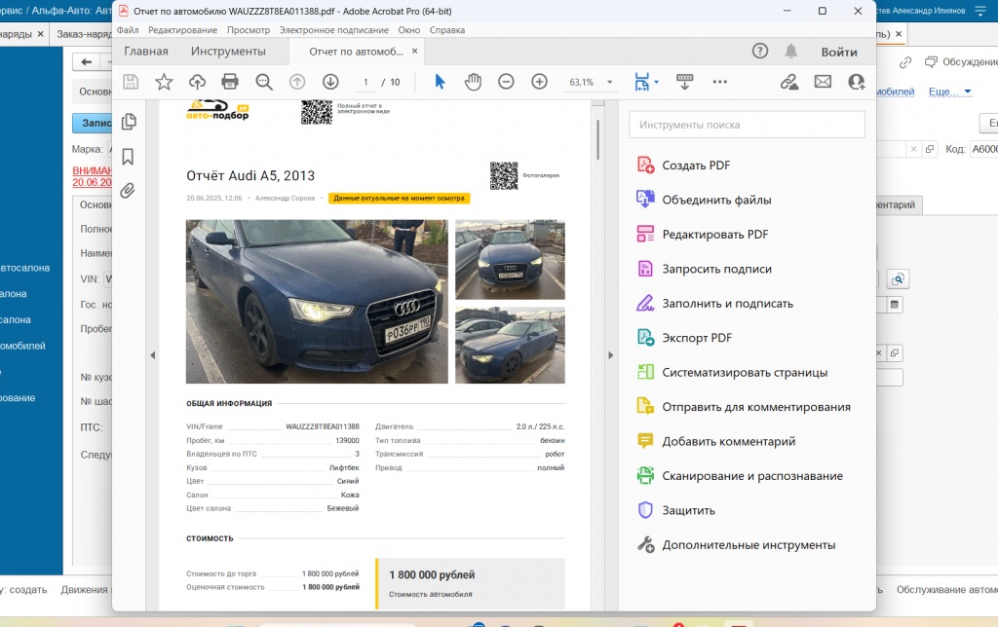Go to next page with down arrow
The width and height of the screenshot is (998, 627).
330,82
